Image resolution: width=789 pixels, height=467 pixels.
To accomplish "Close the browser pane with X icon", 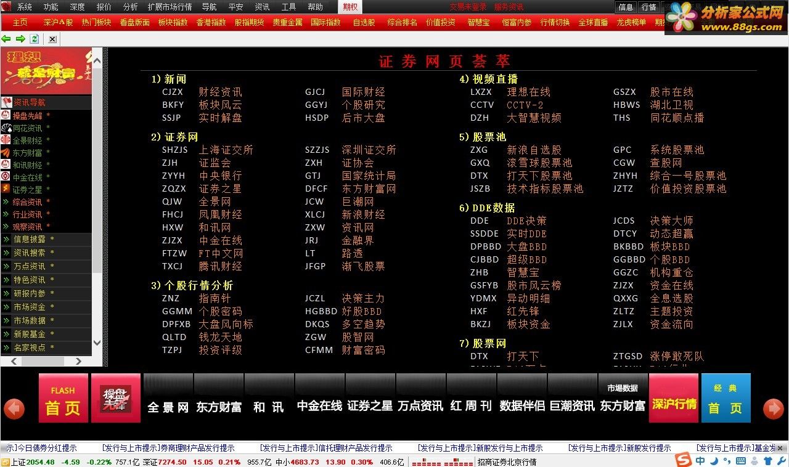I will tap(52, 39).
